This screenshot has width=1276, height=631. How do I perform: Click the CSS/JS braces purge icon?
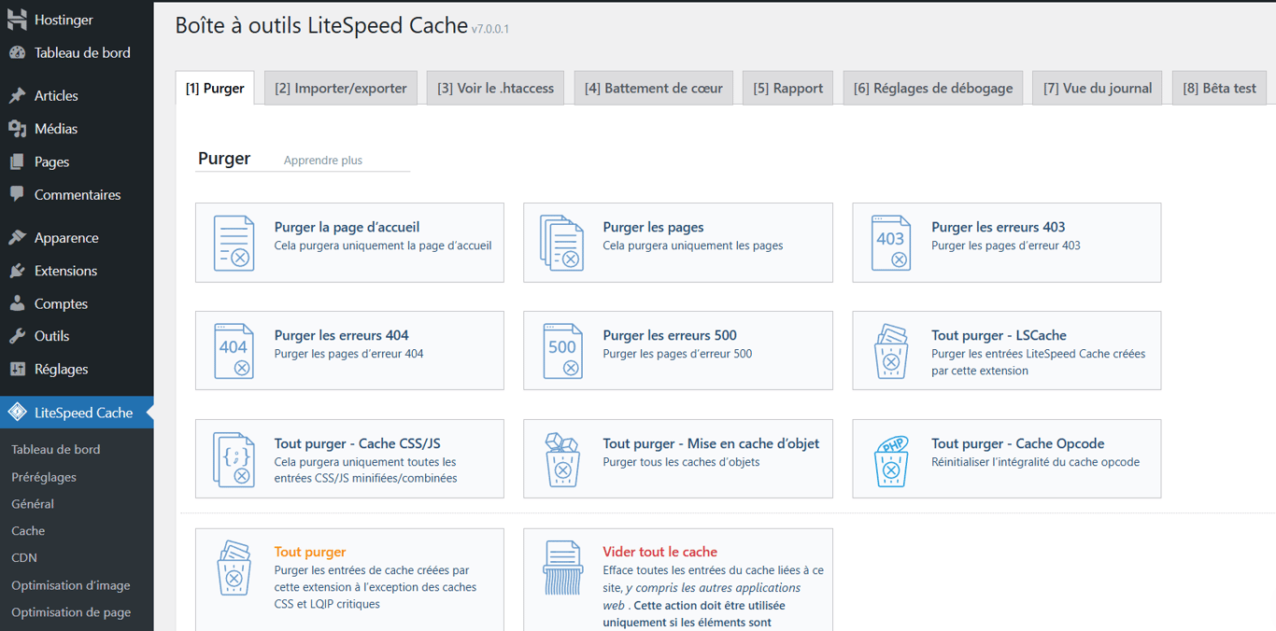point(234,458)
